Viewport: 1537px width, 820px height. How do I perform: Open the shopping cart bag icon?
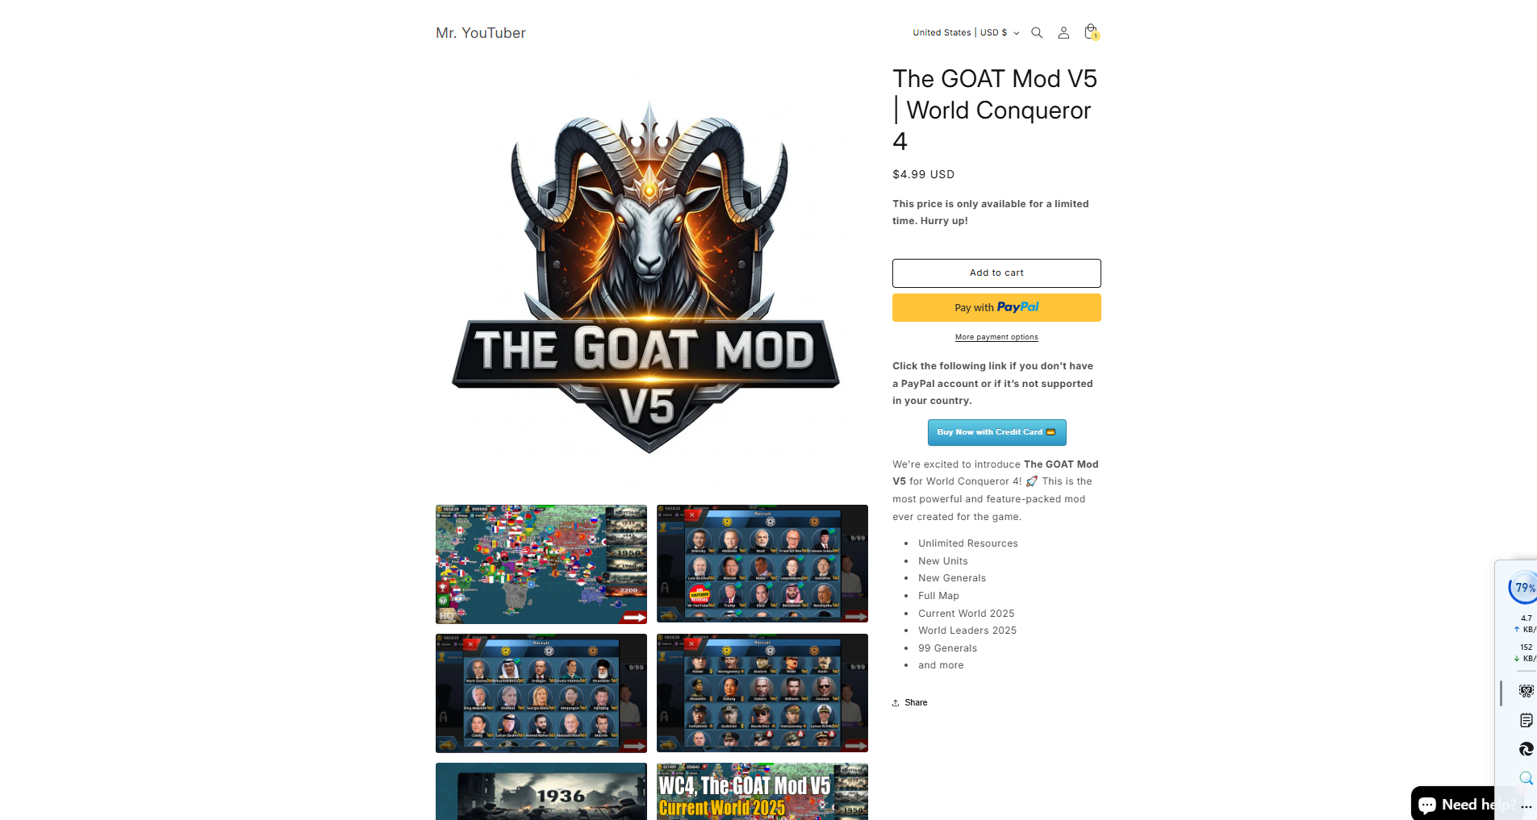1091,32
